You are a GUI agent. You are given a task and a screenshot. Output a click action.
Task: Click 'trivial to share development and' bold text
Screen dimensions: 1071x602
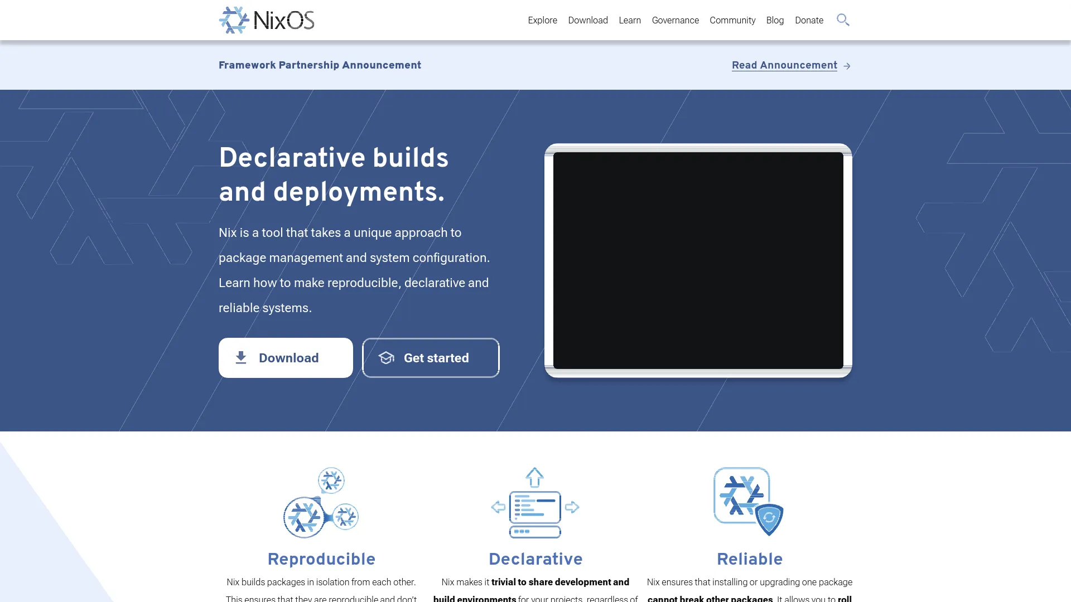click(x=560, y=582)
